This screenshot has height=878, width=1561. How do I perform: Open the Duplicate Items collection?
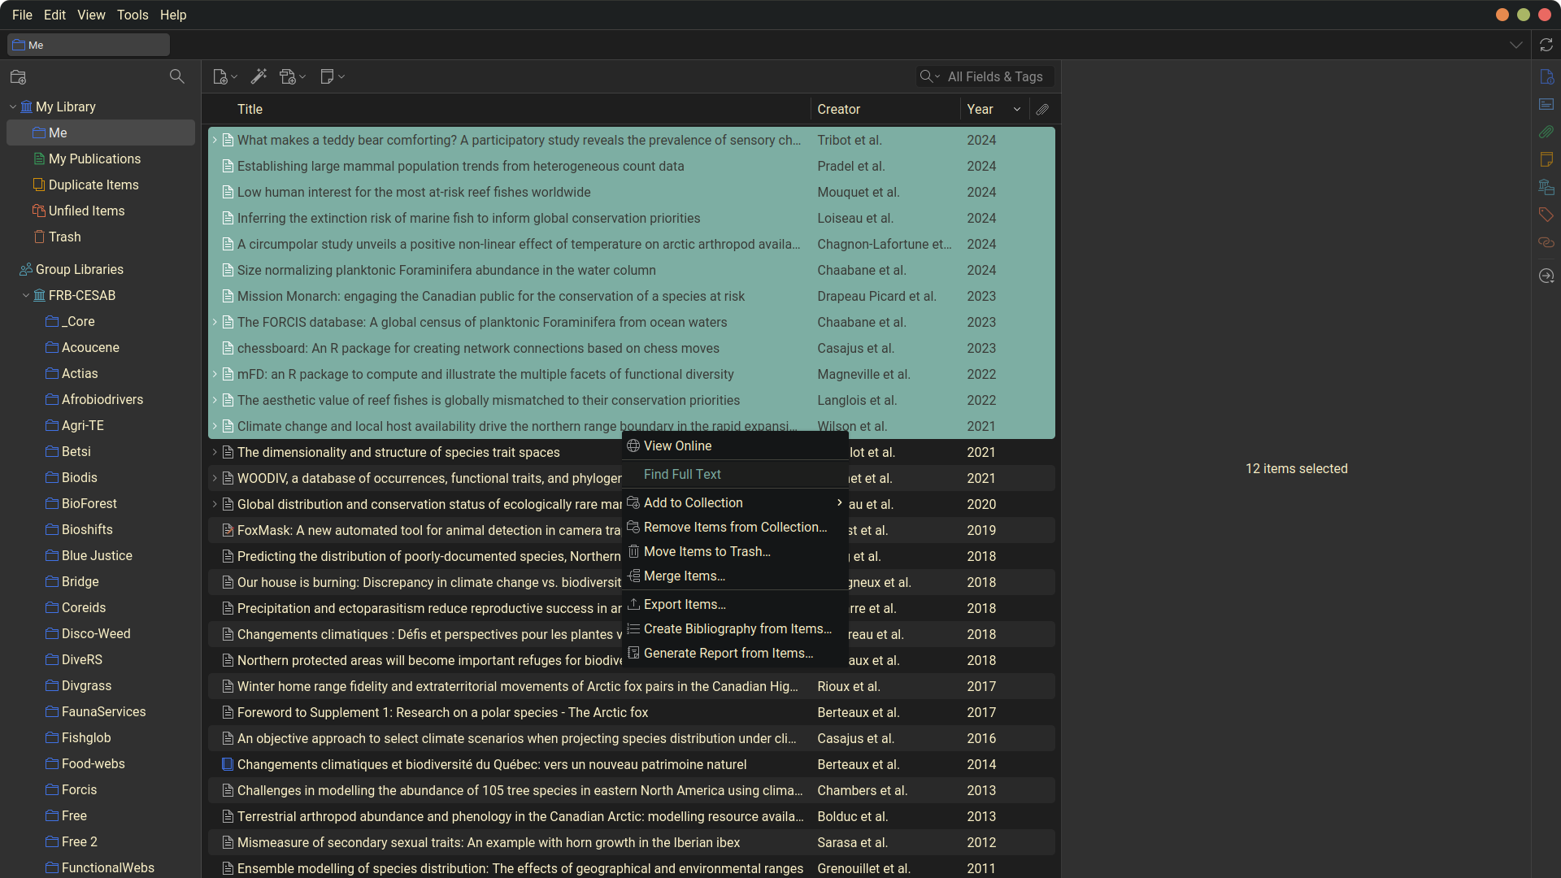coord(93,185)
